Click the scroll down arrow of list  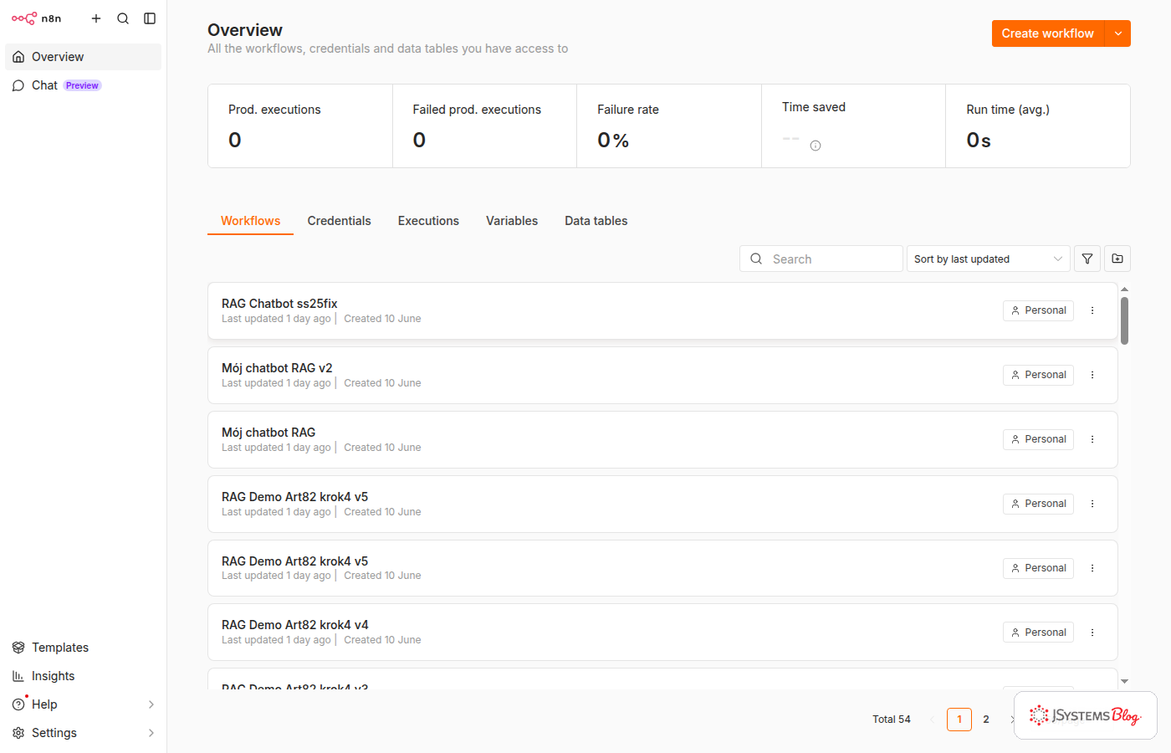1124,682
